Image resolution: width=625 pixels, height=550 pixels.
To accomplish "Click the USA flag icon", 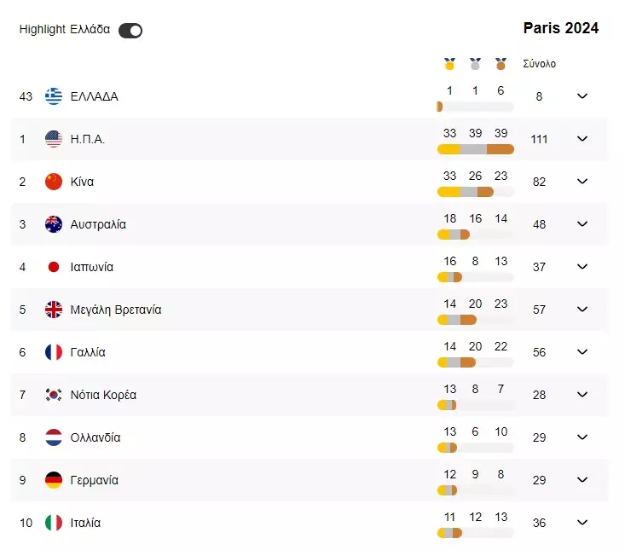I will [54, 139].
